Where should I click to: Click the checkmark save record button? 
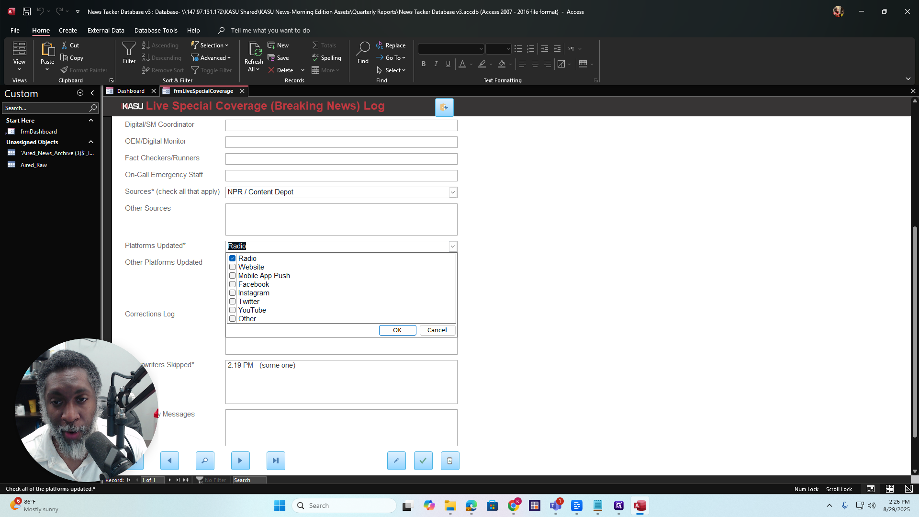coord(423,461)
